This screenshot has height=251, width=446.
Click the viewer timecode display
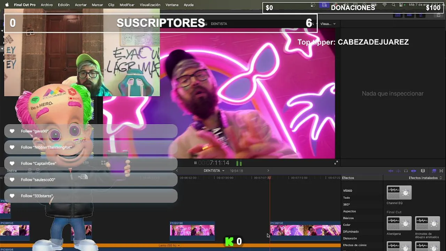point(214,163)
